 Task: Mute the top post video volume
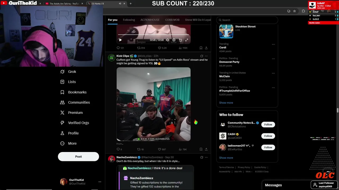pyautogui.click(x=167, y=40)
